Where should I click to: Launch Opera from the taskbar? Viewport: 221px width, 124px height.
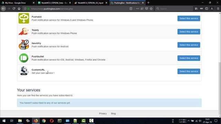[x=52, y=121]
